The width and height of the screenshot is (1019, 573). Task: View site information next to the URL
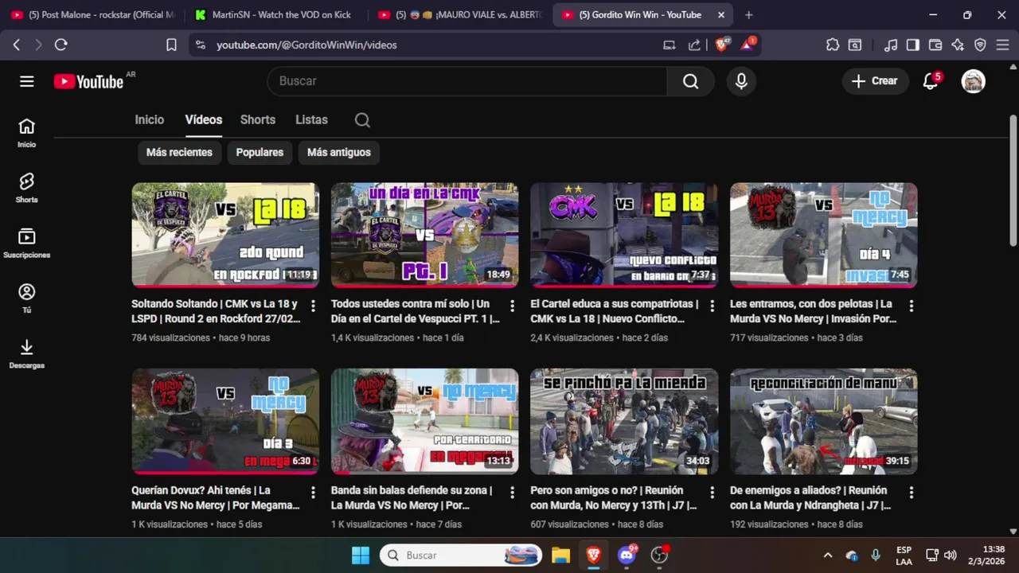tap(200, 45)
